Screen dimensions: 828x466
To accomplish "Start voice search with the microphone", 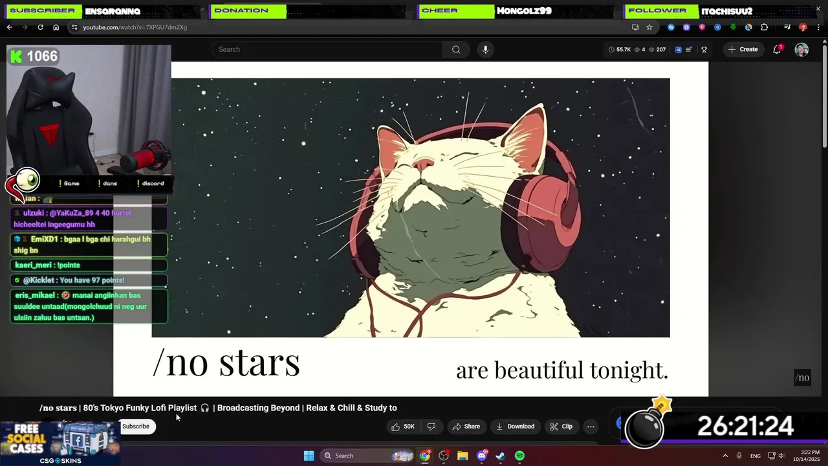I will point(485,49).
